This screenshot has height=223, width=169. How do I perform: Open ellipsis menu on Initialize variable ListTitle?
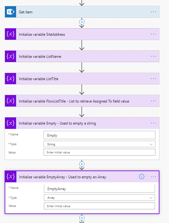tap(154, 79)
